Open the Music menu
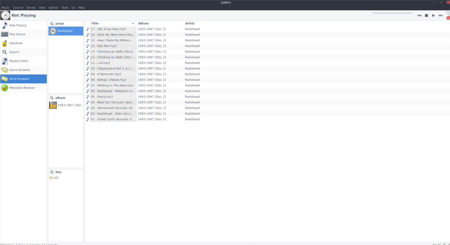Viewport: 450px width, 245px height. [5, 7]
